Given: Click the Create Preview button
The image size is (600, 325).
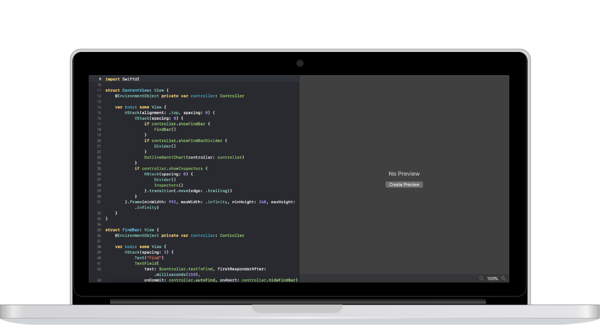Looking at the screenshot, I should click(x=404, y=184).
